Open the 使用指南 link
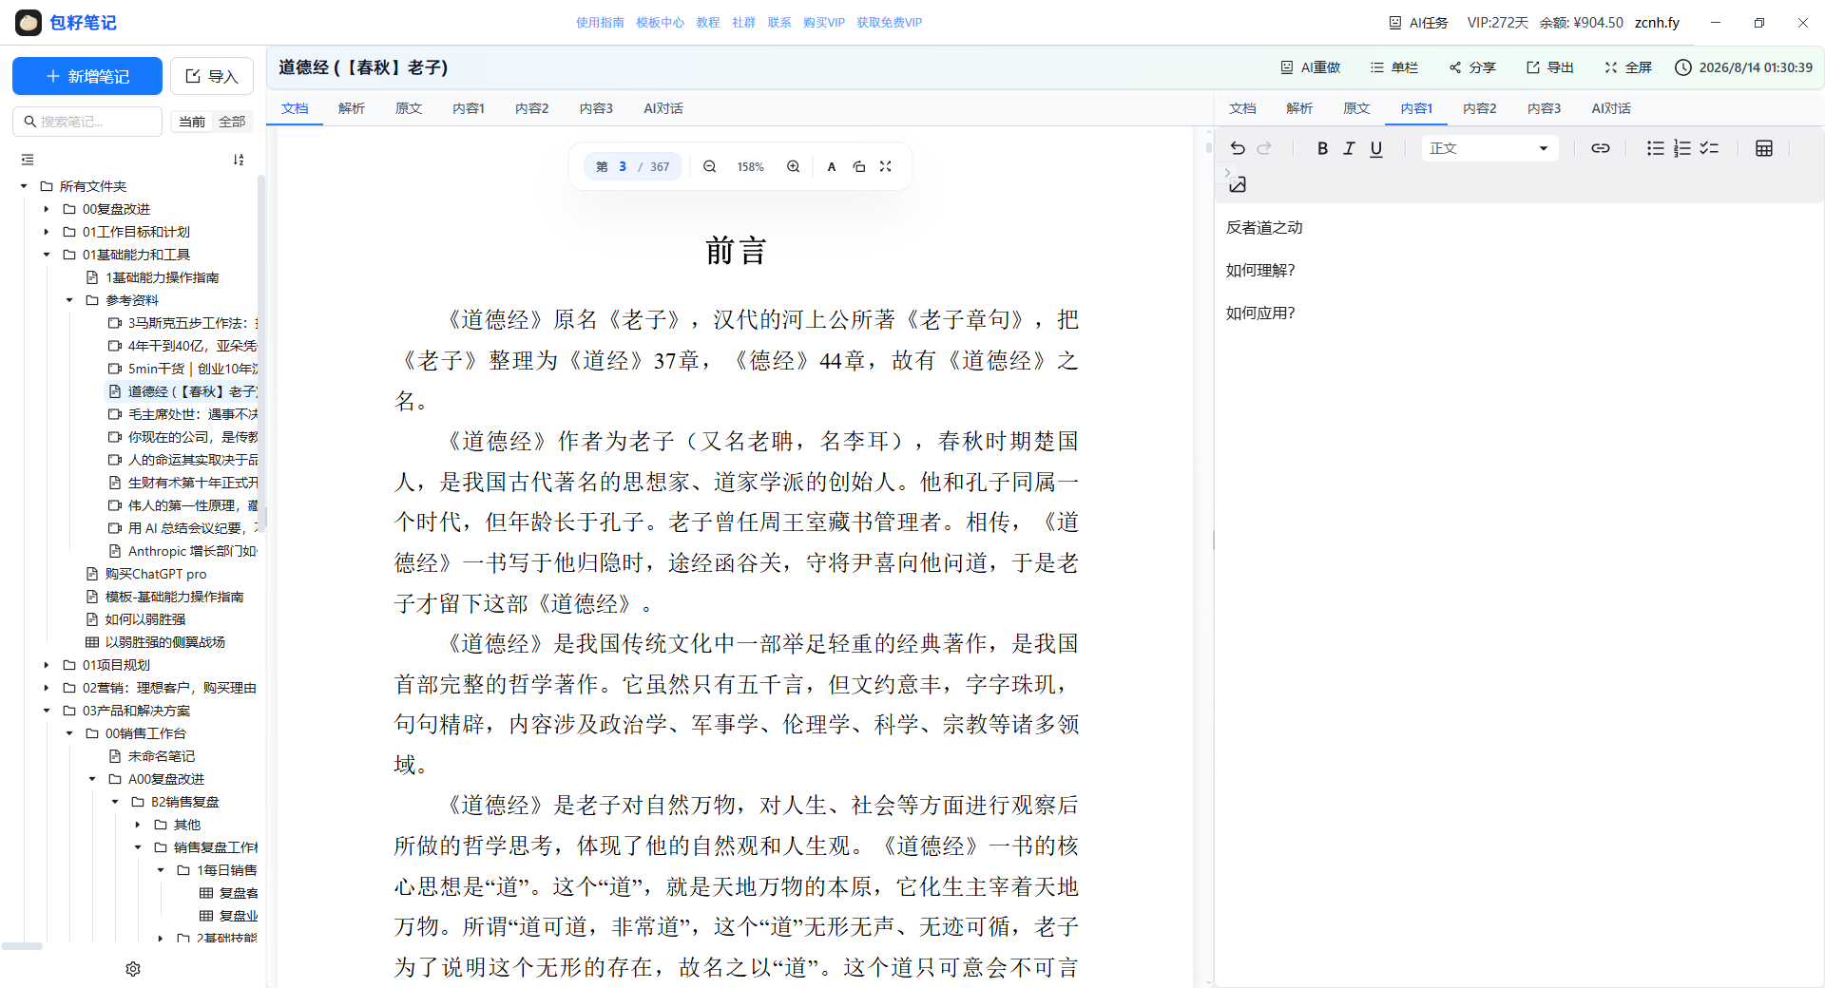The image size is (1825, 988). (600, 23)
